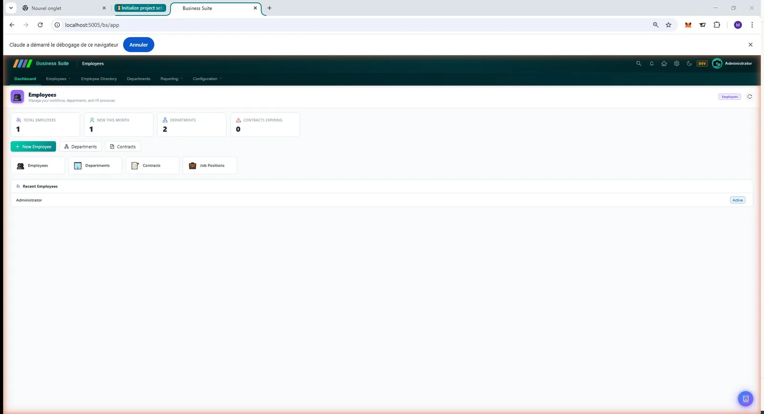Open settings gear in app header

point(677,63)
